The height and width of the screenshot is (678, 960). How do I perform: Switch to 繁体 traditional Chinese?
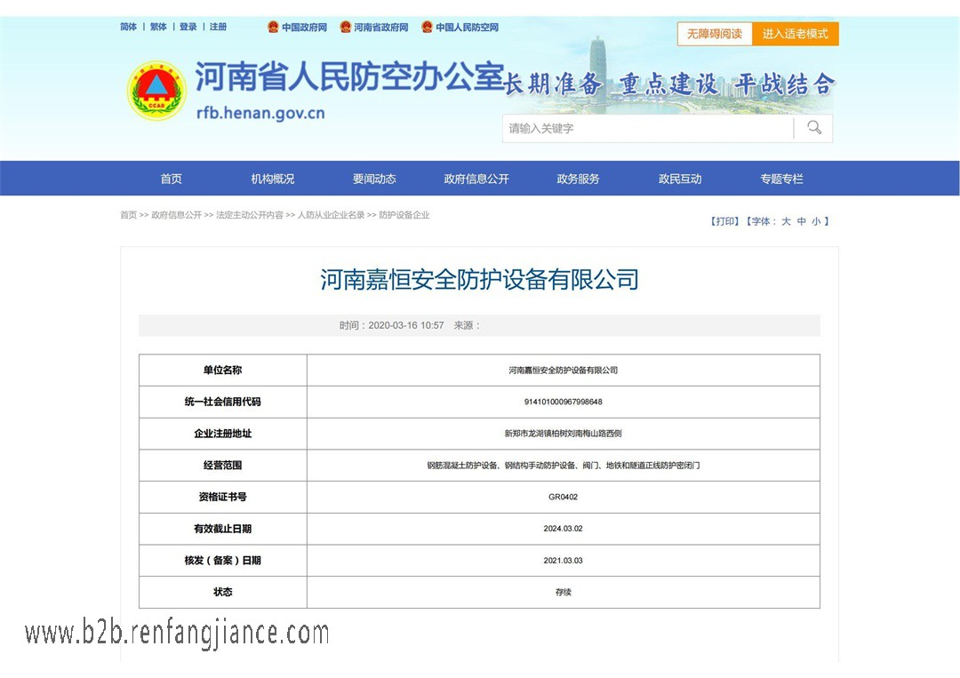[x=158, y=27]
